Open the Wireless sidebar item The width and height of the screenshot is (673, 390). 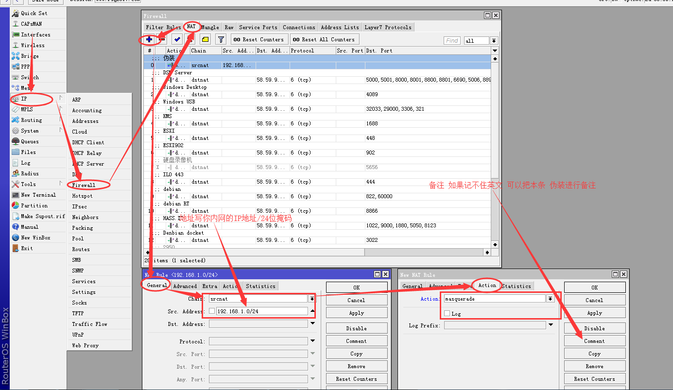tap(33, 45)
